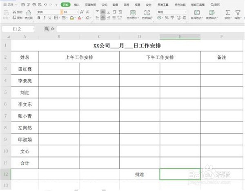Screen dimensions: 245x191
Task: Apply cell borders icon
Action: click(x=56, y=18)
